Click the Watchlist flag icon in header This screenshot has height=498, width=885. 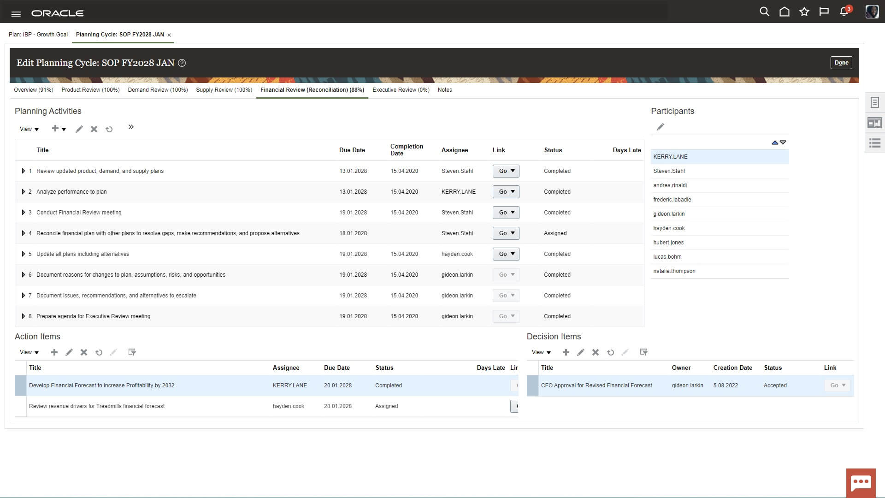pos(824,12)
